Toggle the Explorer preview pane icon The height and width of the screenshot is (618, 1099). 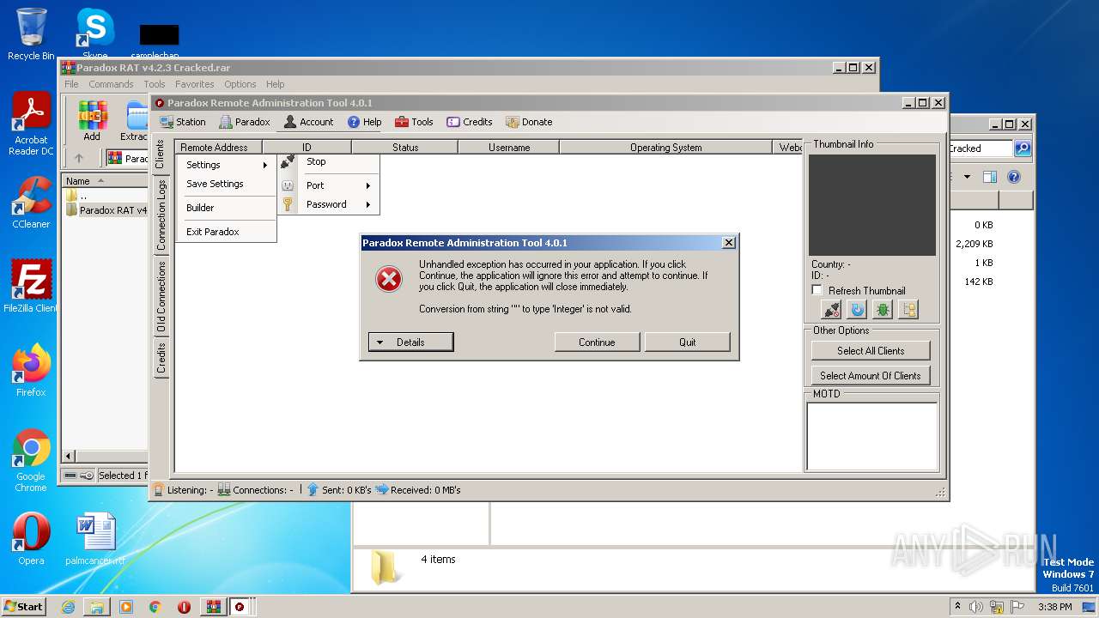tap(990, 178)
